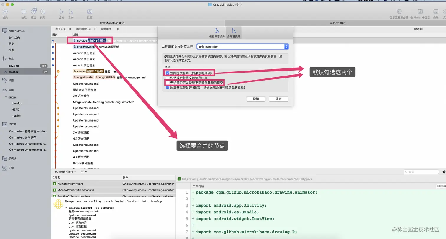Click the 贮藏 (stash) toolbar icon
The width and height of the screenshot is (446, 239).
[x=90, y=12]
